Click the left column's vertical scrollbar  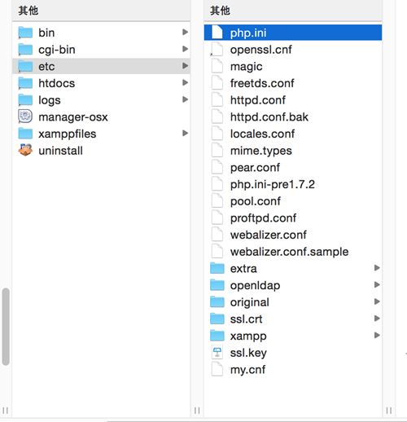coord(6,327)
